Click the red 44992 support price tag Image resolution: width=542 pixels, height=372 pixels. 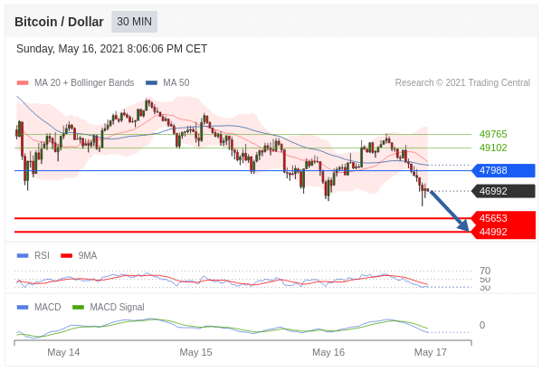tap(504, 232)
